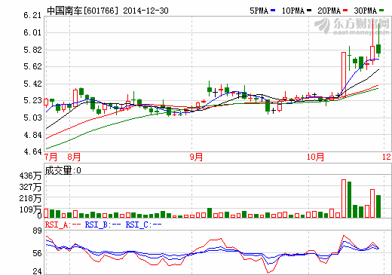Click the 5.42 price axis label

[x=32, y=84]
